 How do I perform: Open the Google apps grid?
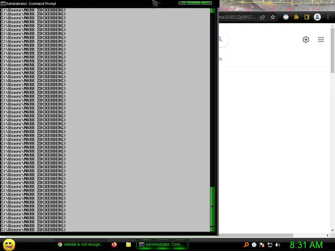pyautogui.click(x=321, y=40)
